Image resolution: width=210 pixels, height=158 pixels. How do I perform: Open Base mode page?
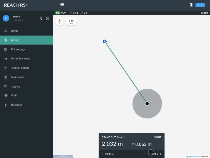click(x=27, y=77)
